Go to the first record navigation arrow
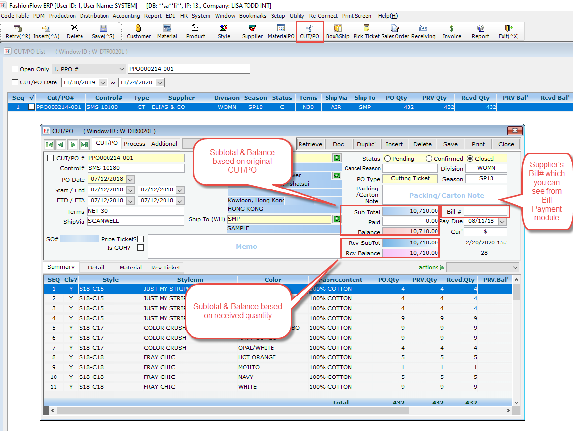573x431 pixels. click(x=49, y=144)
